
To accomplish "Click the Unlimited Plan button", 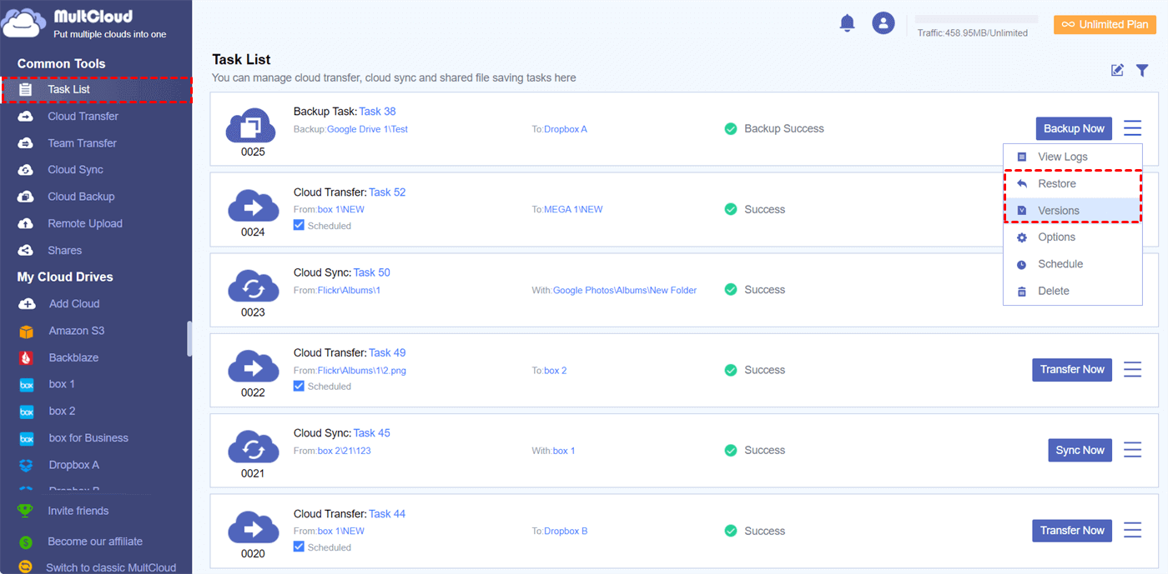I will [x=1105, y=25].
